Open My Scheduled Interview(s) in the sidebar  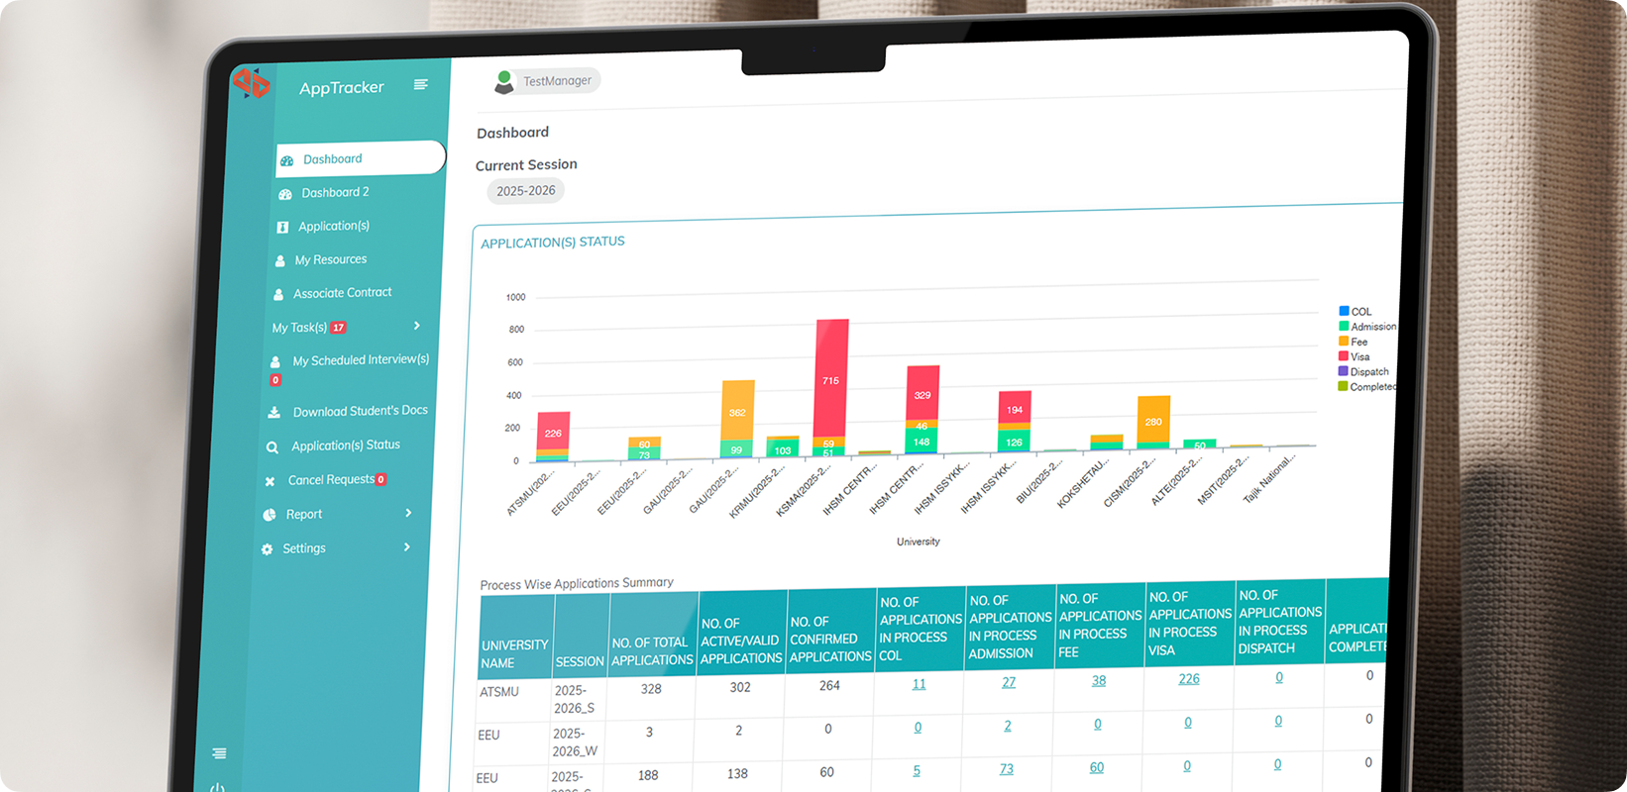(x=360, y=360)
